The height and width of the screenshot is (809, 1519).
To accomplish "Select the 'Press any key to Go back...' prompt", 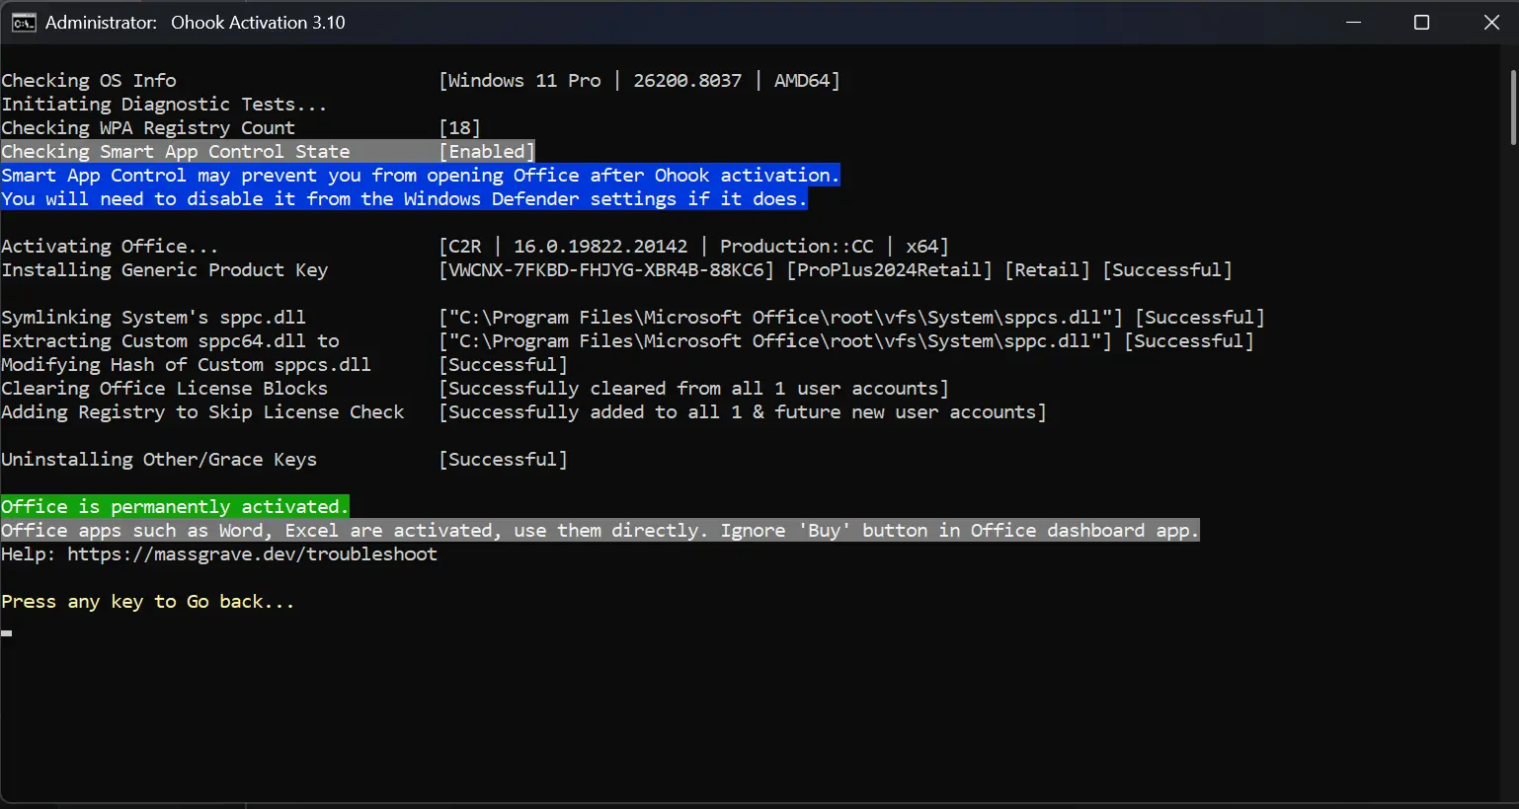I will point(148,602).
